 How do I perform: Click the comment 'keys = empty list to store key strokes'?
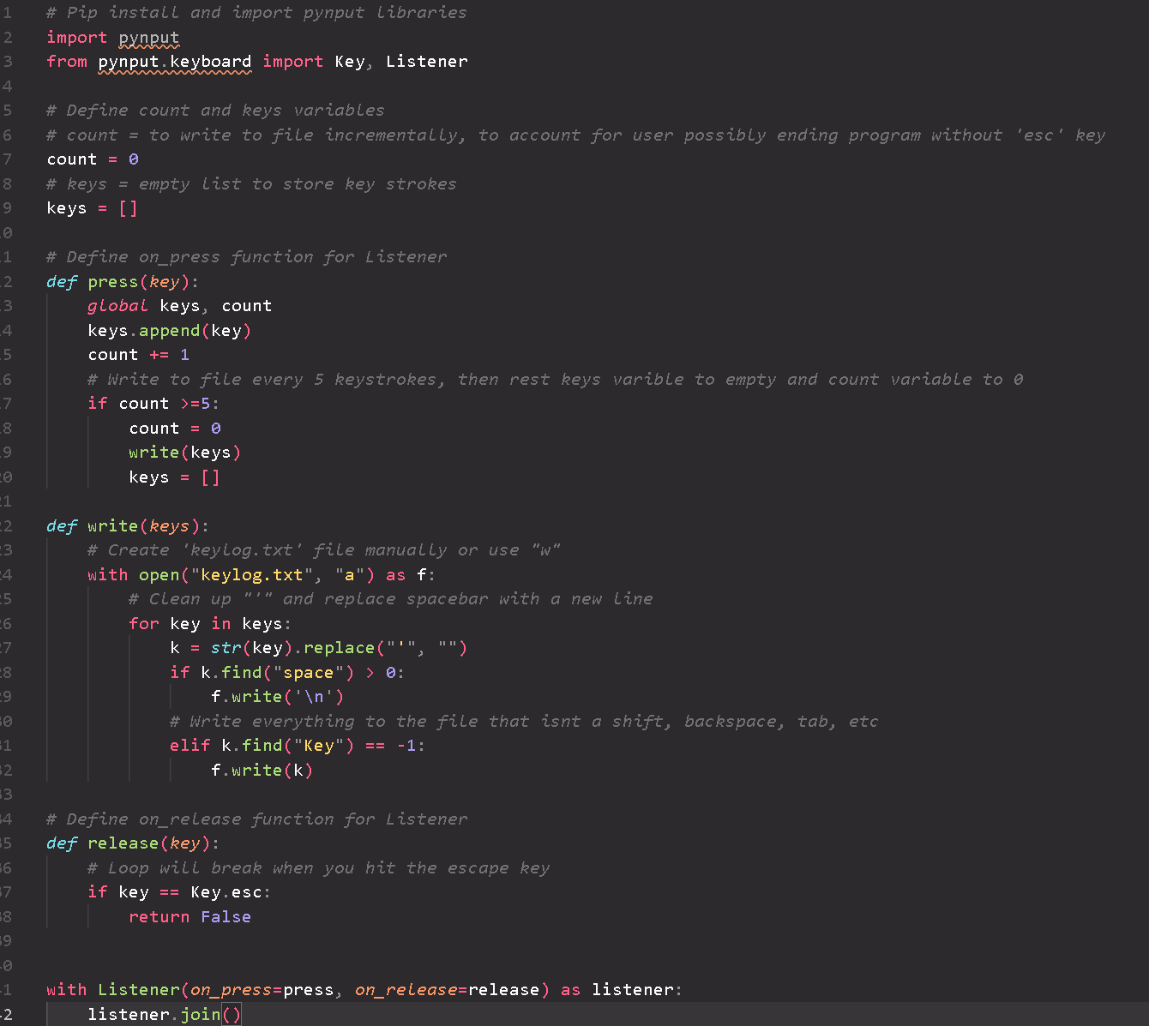coord(251,184)
